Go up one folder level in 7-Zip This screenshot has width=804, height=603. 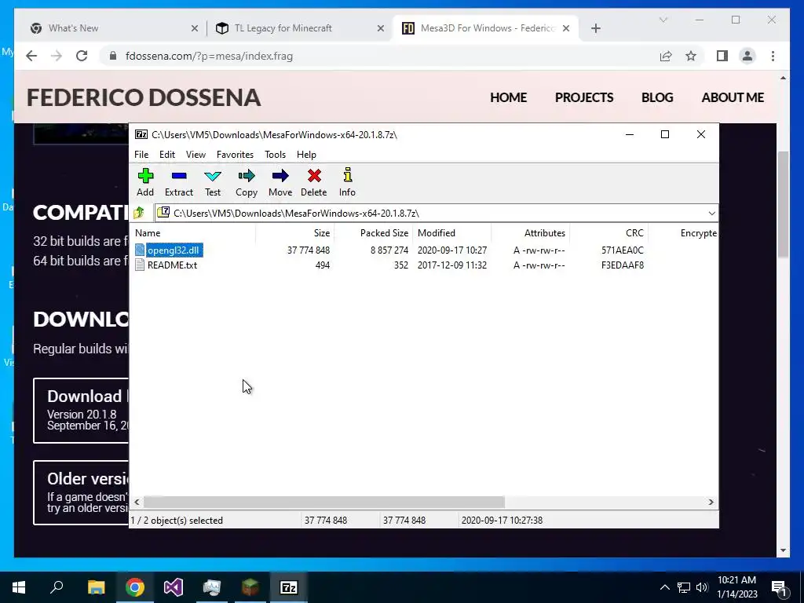(139, 213)
